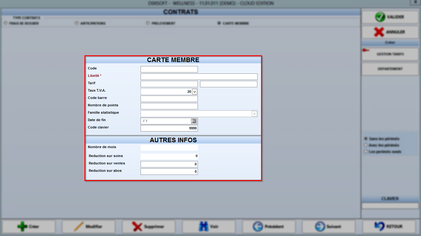
Task: Click the Suivant right arrow icon
Action: tap(320, 227)
